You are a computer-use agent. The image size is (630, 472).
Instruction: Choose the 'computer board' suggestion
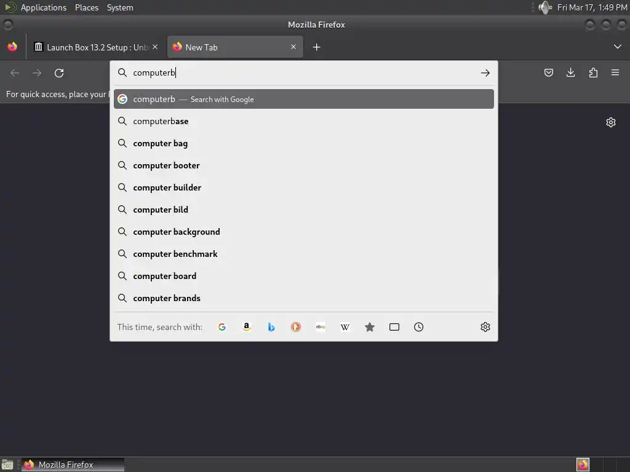point(304,276)
